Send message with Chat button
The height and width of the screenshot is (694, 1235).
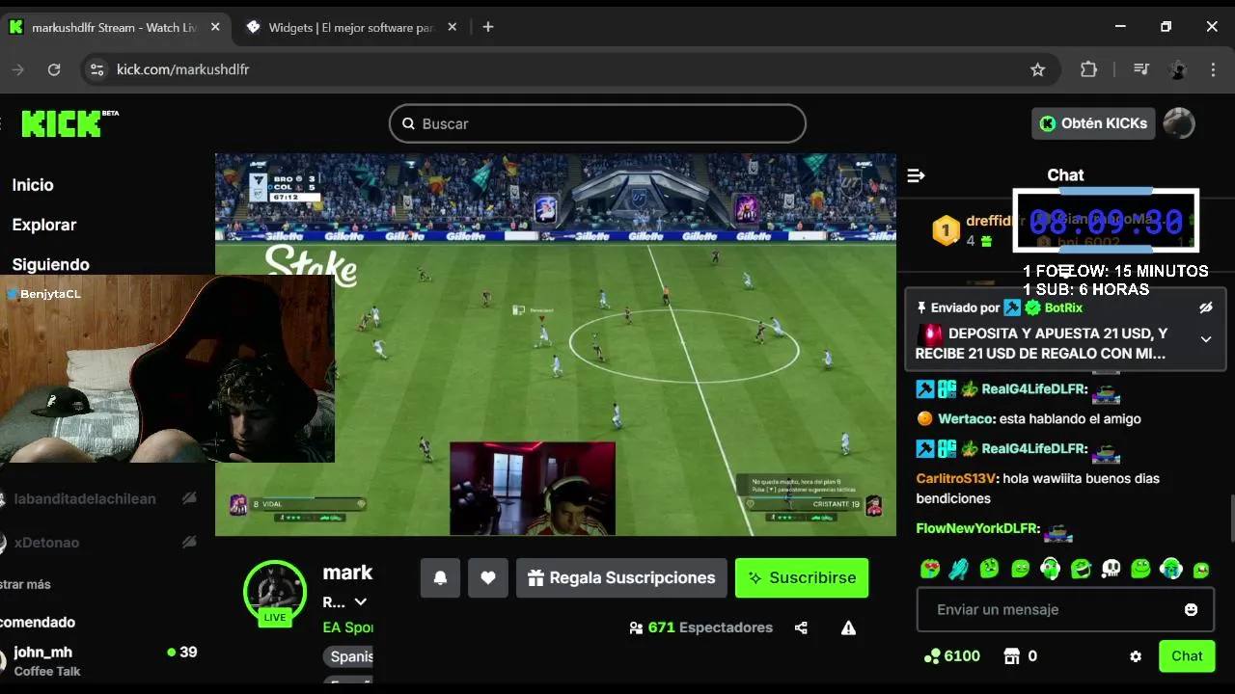1187,655
